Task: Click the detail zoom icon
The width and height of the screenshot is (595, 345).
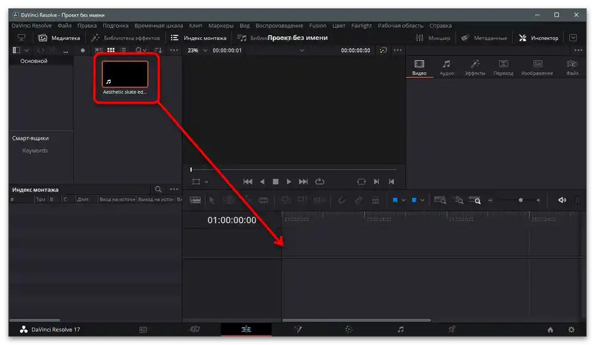Action: pos(459,200)
